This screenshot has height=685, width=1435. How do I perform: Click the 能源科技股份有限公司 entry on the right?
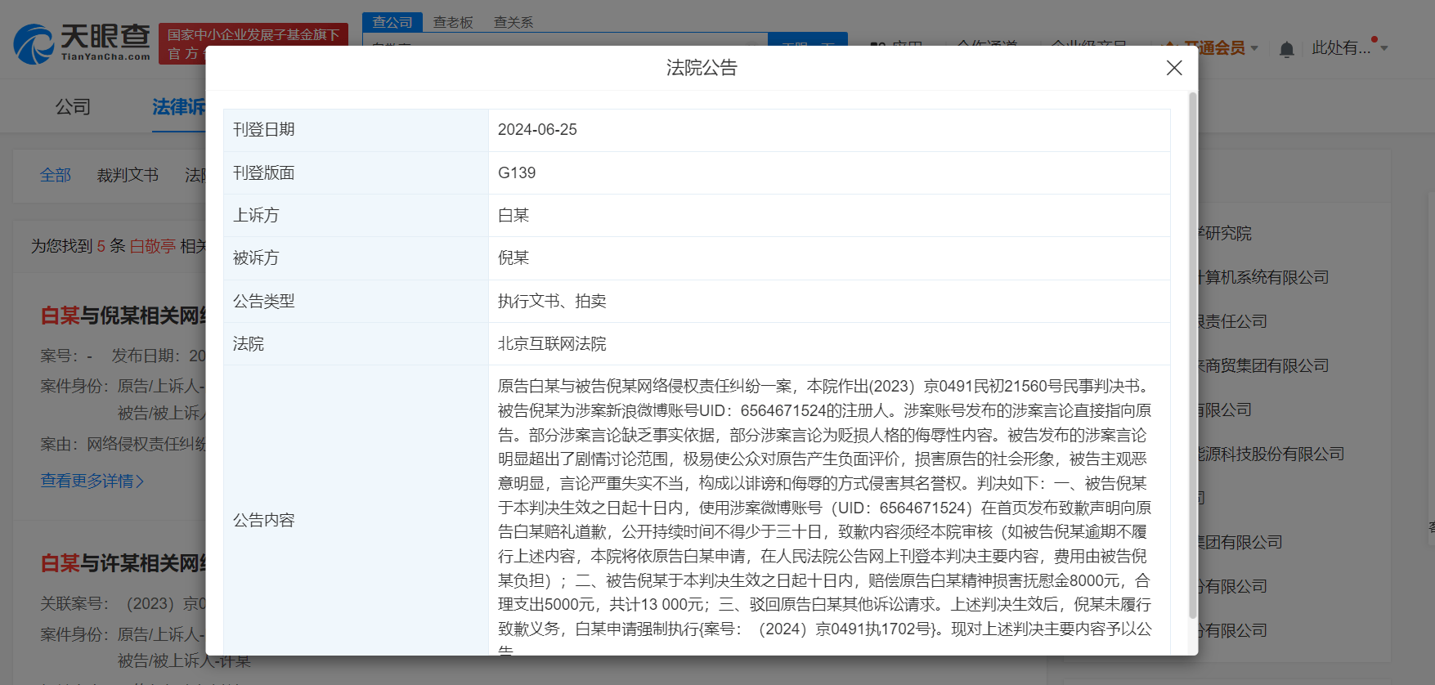[x=1271, y=454]
